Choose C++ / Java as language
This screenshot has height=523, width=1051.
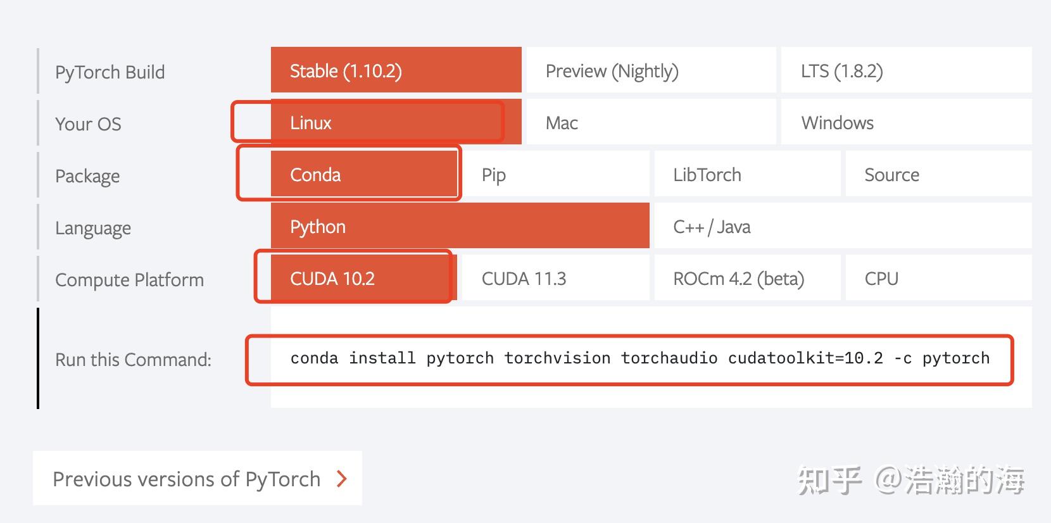coord(843,227)
